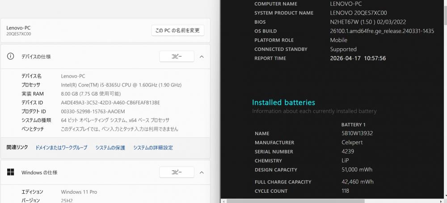Image resolution: width=447 pixels, height=203 pixels.
Task: Select the REPORT TIME value 2026-04-17
Action: [346, 58]
